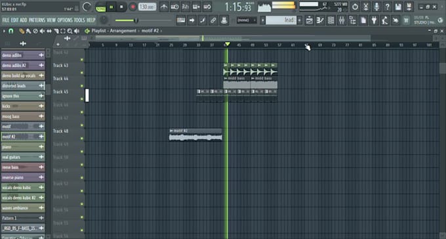Viewport: 446px width, 239px height.
Task: Adjust the main pitch knob
Action: pos(104,20)
